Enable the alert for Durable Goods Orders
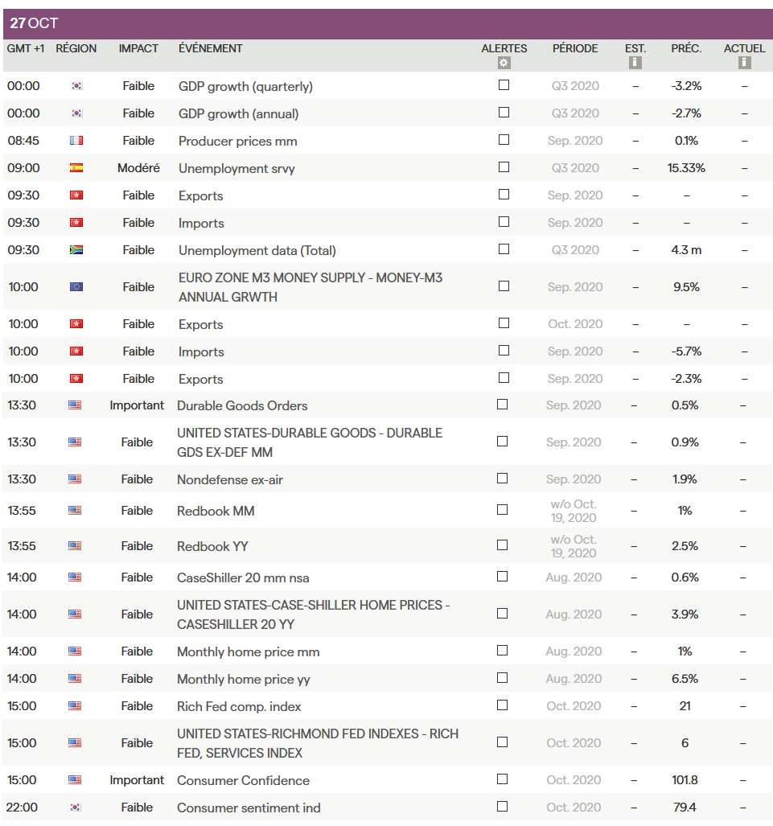Screen dimensions: 773x826 coord(502,404)
